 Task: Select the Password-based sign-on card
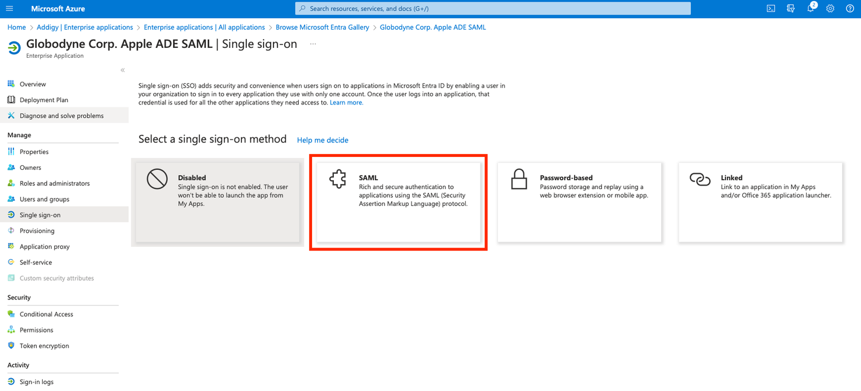pos(579,202)
